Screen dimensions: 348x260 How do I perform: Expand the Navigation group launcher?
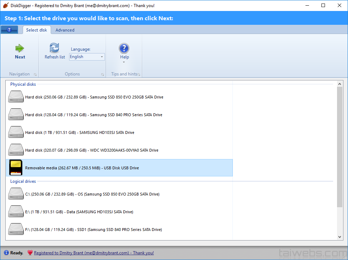pos(35,74)
